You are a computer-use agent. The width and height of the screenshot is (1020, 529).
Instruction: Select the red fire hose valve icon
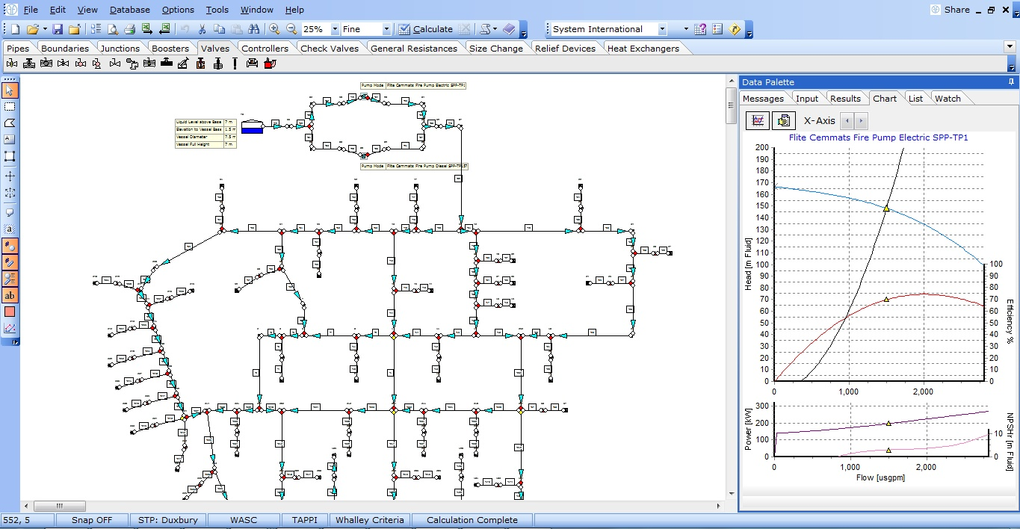click(x=270, y=64)
